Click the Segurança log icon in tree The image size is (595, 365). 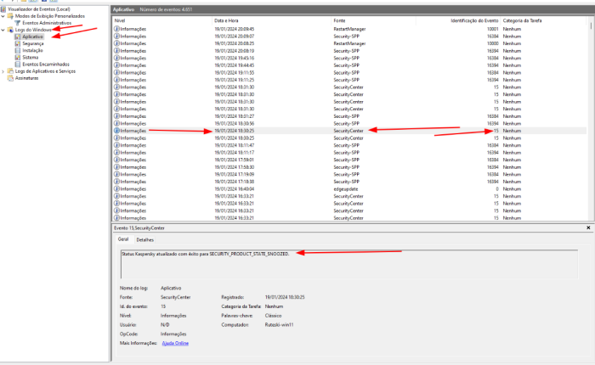coord(18,43)
